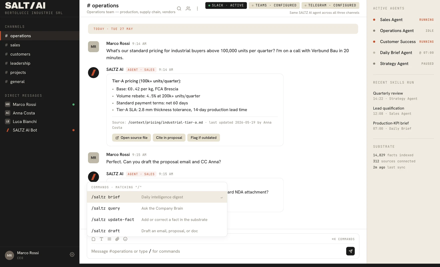Select the /saltz query command
The height and width of the screenshot is (267, 440).
pyautogui.click(x=157, y=208)
